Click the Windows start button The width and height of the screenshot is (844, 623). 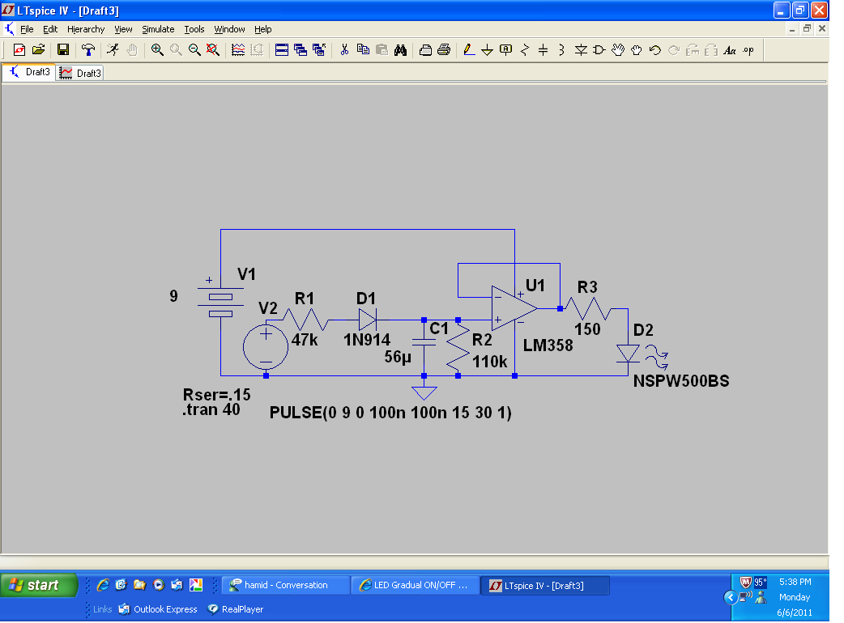click(39, 585)
